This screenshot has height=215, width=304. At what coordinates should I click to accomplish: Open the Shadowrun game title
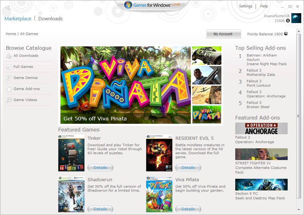(100, 180)
